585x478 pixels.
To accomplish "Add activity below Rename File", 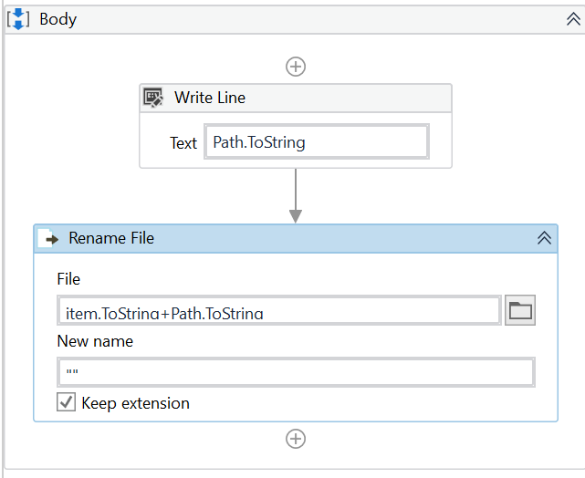I will click(x=296, y=439).
